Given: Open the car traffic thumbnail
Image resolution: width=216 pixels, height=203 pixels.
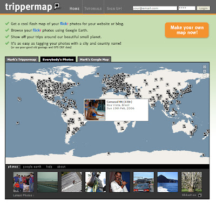Looking at the screenshot, I should click(x=144, y=182).
